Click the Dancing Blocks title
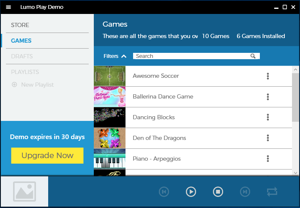Screen dimensions: 300x208 [154, 117]
